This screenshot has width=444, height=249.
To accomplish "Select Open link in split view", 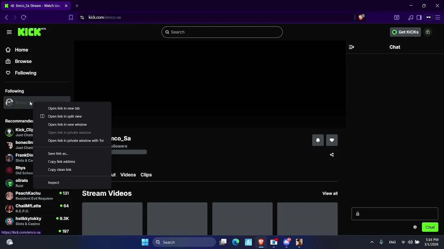I will coord(72,116).
